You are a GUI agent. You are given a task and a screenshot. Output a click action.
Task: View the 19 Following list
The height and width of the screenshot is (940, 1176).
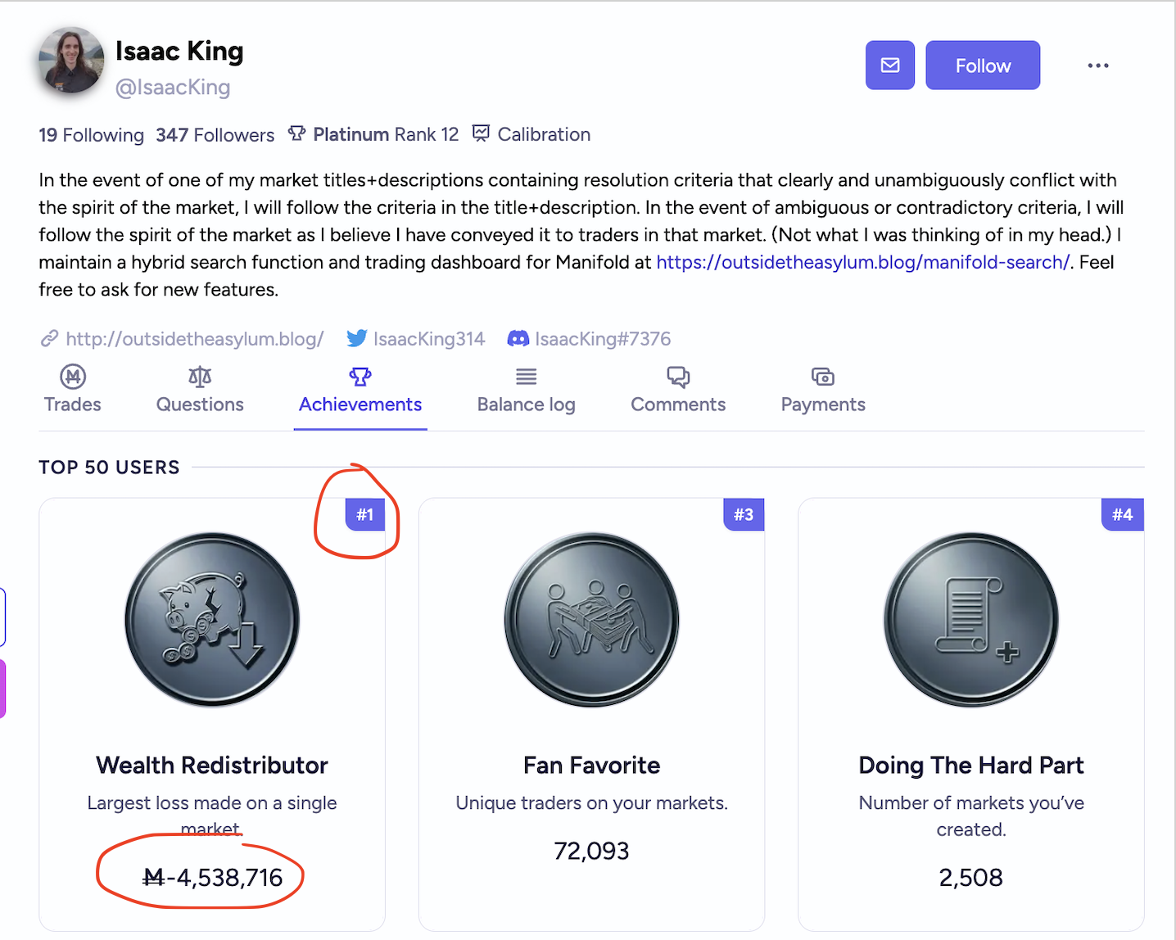(x=91, y=135)
